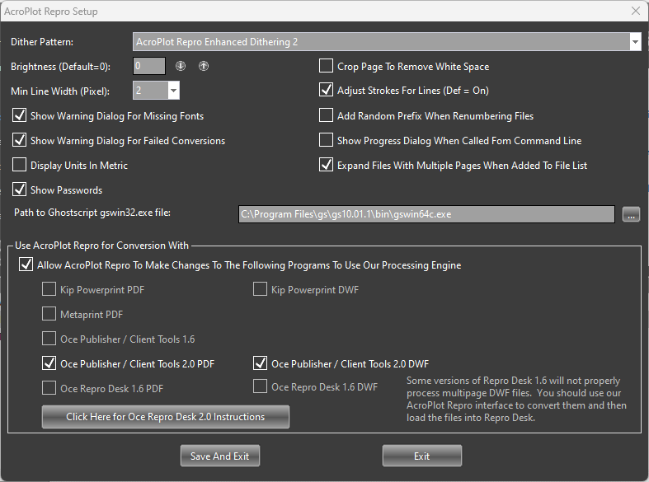Click Here for Oce Repro Desk 2.0 Instructions

coord(166,417)
